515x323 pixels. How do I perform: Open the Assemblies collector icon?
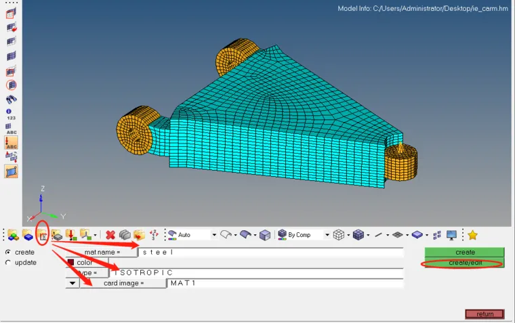click(13, 235)
